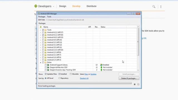Uncheck the Android 4.1.2 (API 16) checkbox
178x100 pixels.
coord(43,35)
